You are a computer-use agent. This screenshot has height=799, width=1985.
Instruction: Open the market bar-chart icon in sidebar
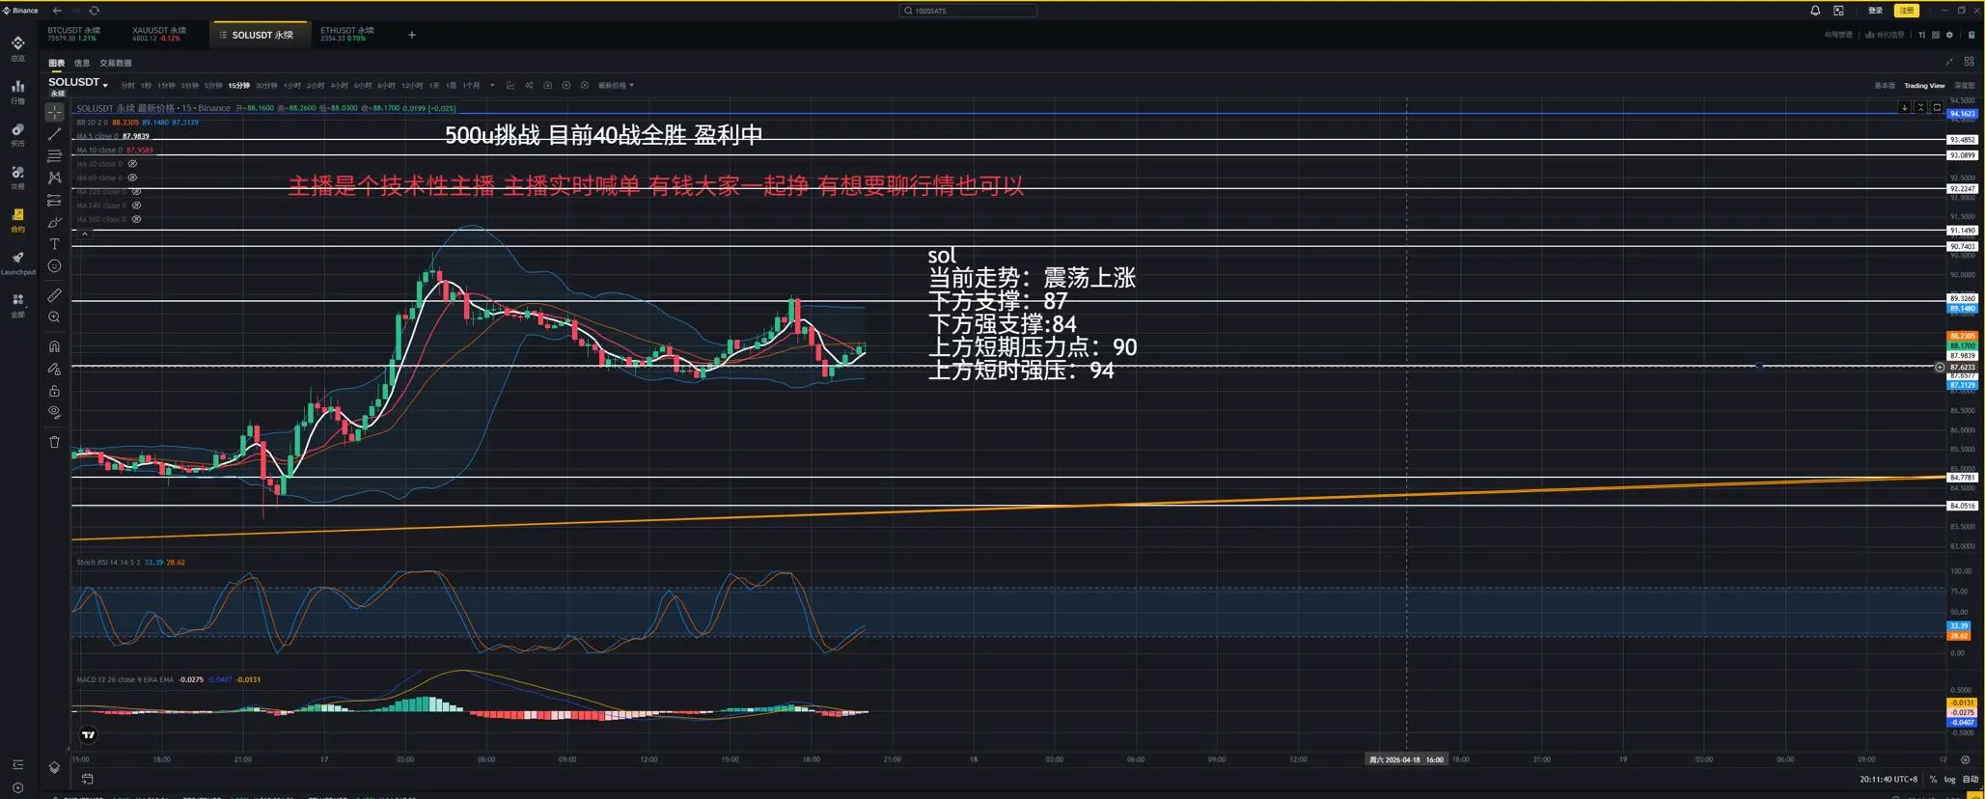17,91
